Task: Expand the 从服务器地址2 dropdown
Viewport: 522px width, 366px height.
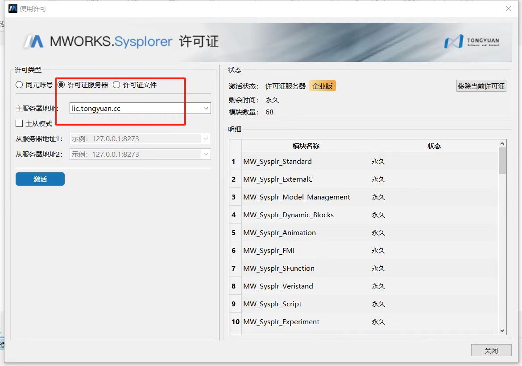Action: (x=206, y=154)
